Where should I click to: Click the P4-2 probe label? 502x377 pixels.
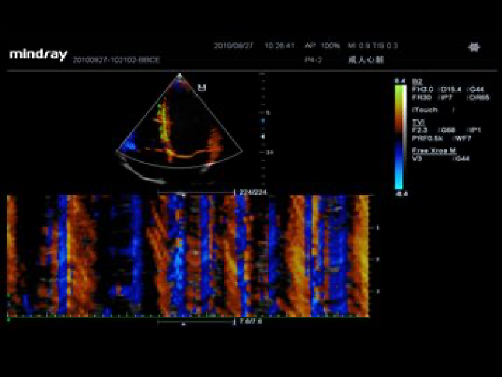[313, 60]
